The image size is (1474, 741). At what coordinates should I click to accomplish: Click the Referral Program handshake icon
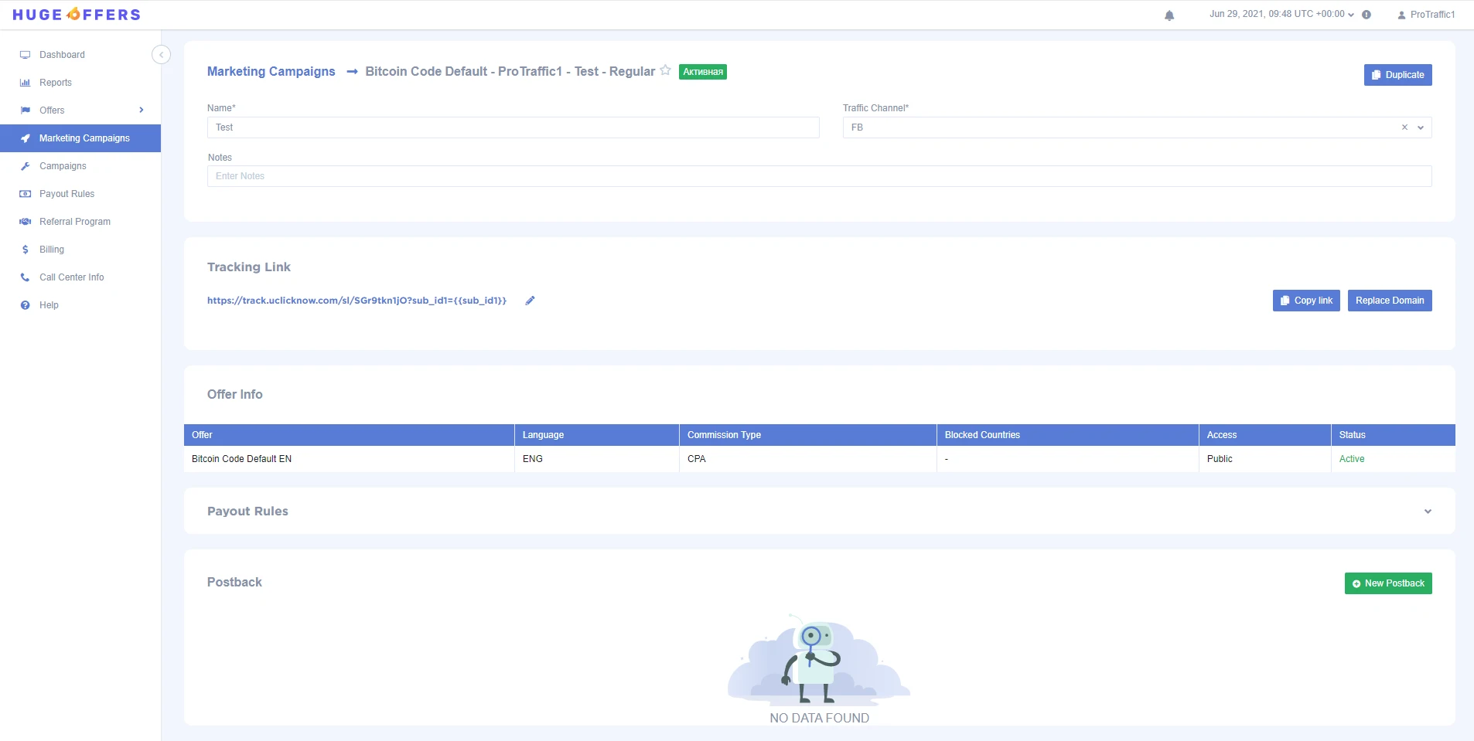pos(25,222)
